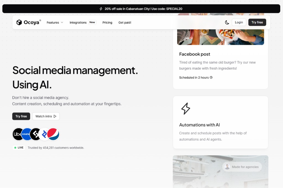Open the Get paid! link
The width and height of the screenshot is (283, 188).
tap(125, 23)
